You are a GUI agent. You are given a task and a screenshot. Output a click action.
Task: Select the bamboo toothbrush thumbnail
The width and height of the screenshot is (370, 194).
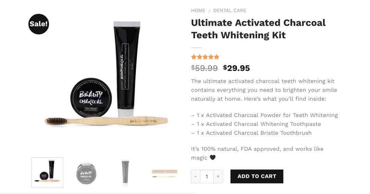pyautogui.click(x=164, y=173)
